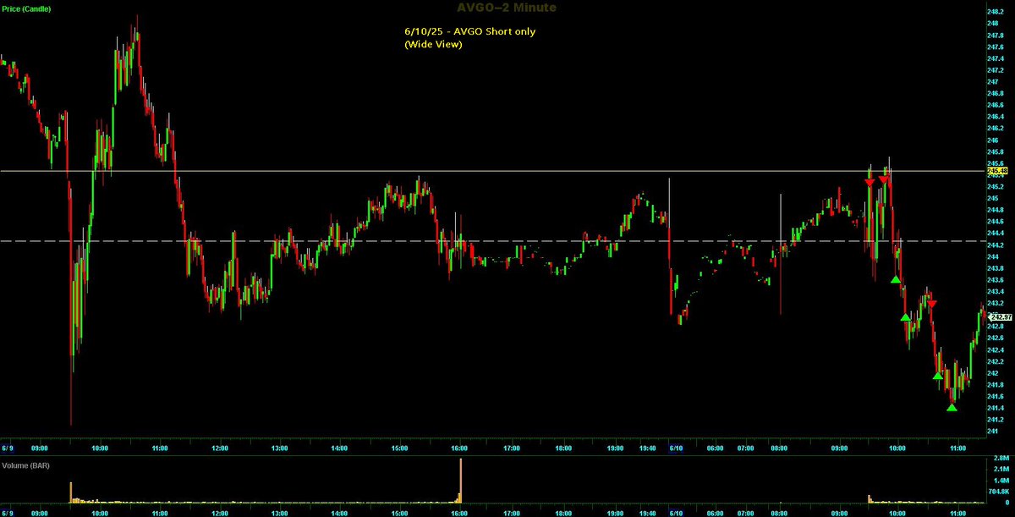1015x517 pixels.
Task: Click the green cover triangle near 242
Action: point(937,376)
